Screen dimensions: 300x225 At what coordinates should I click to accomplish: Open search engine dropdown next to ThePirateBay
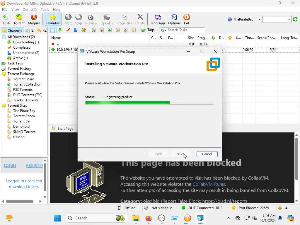click(260, 19)
